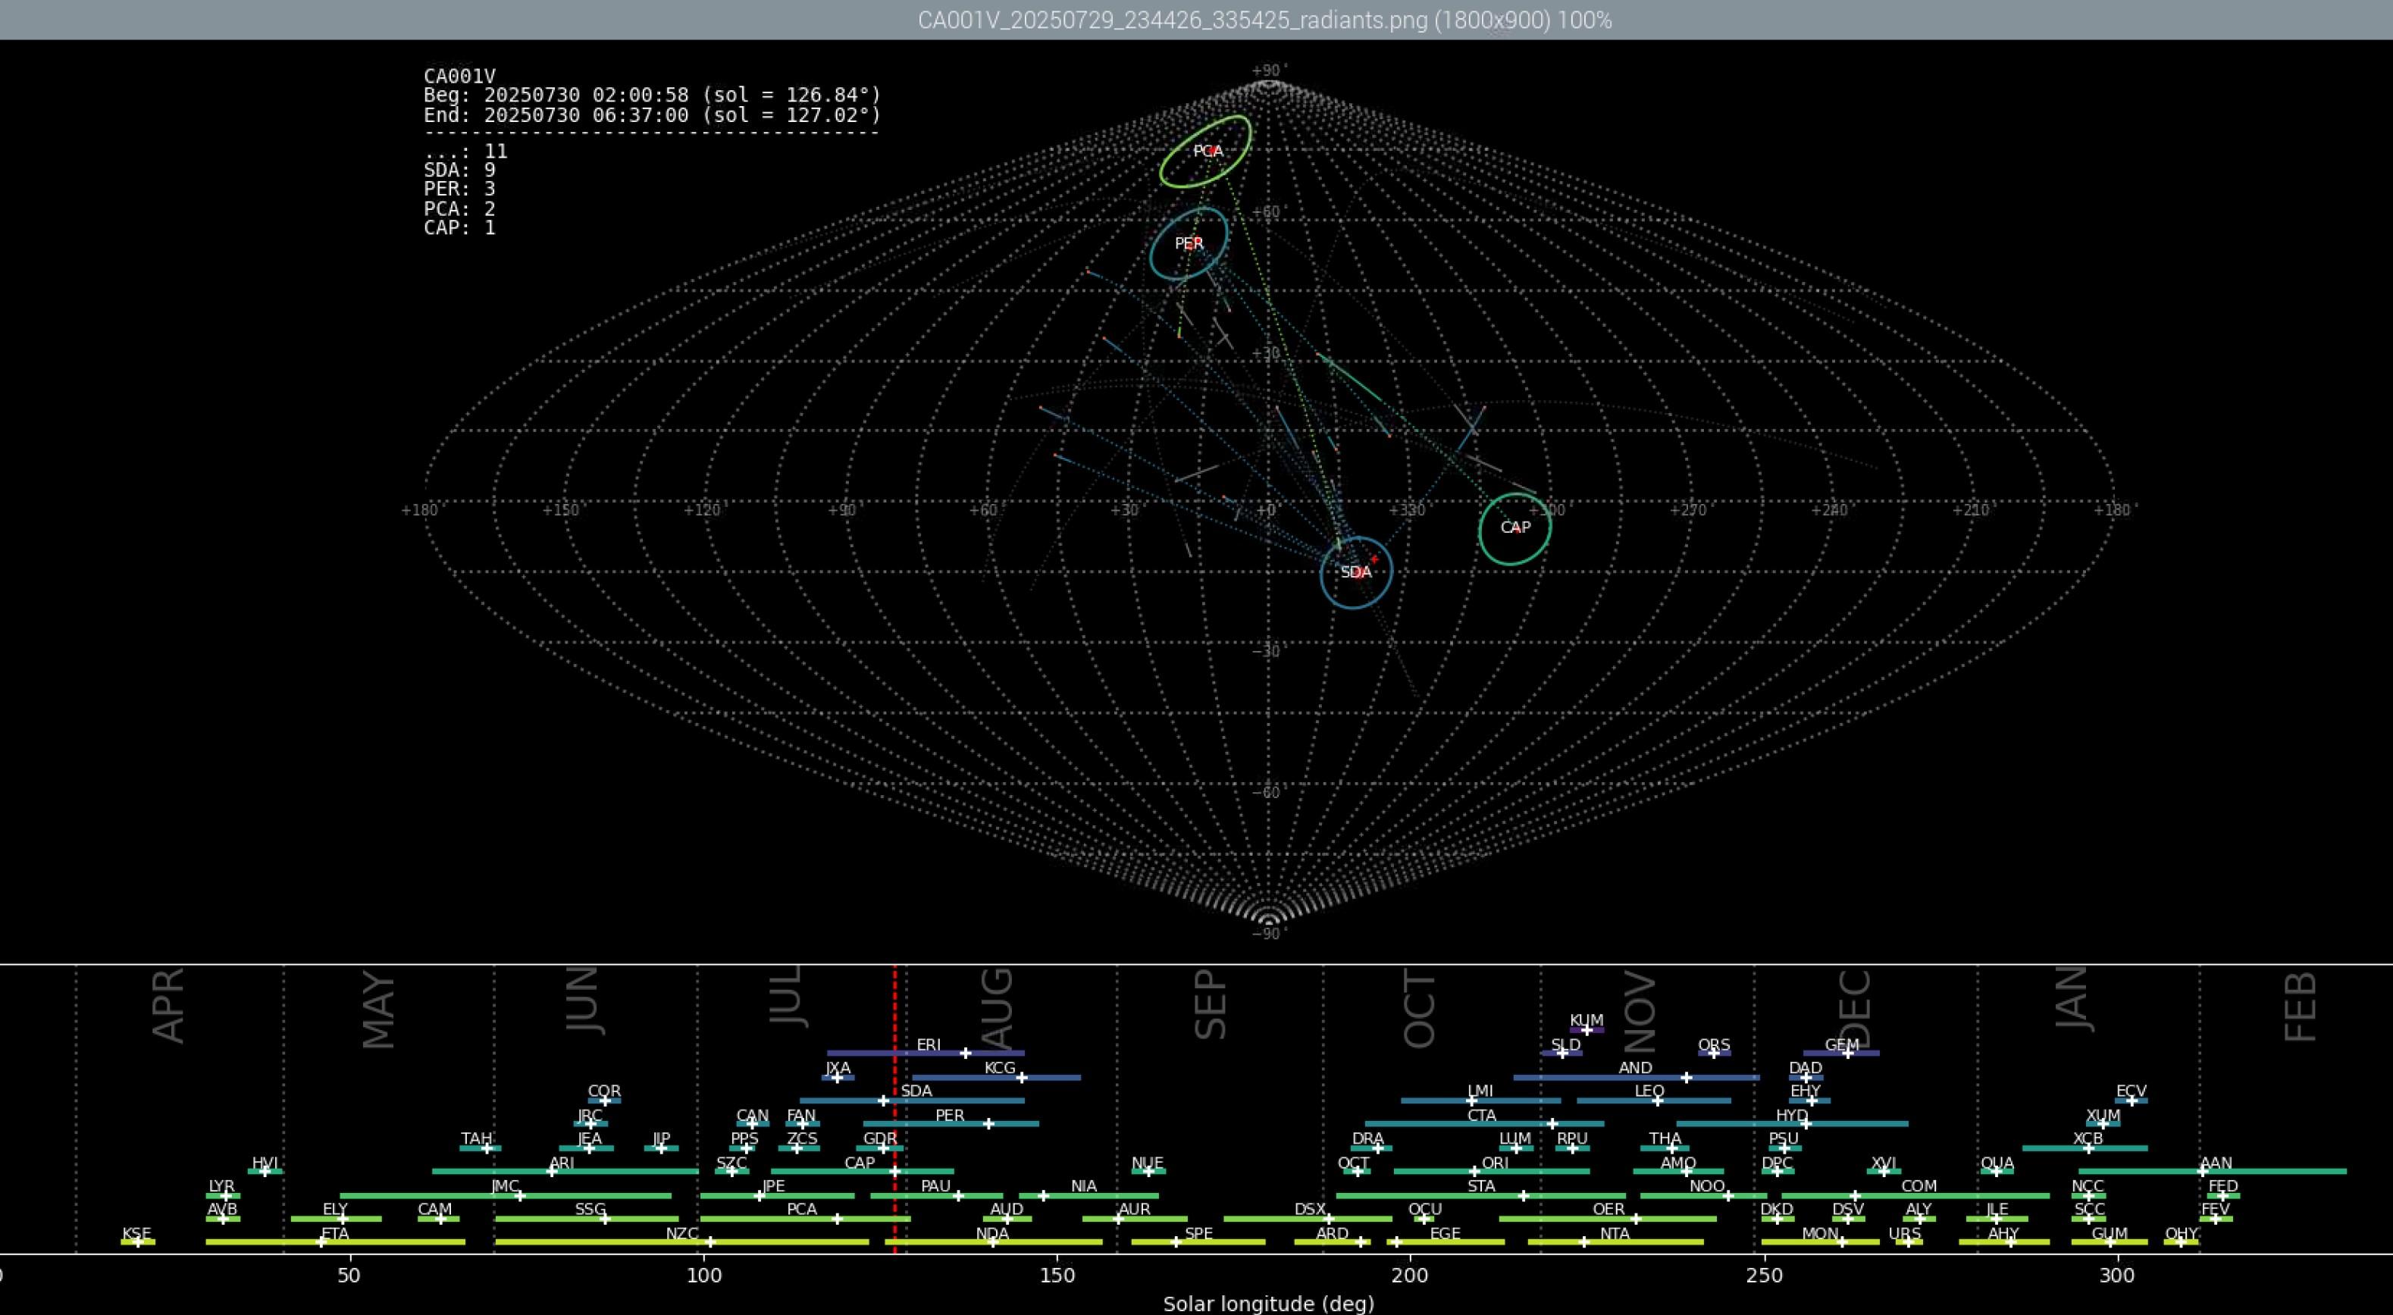Click the CAP radiant circle label

tap(1514, 528)
